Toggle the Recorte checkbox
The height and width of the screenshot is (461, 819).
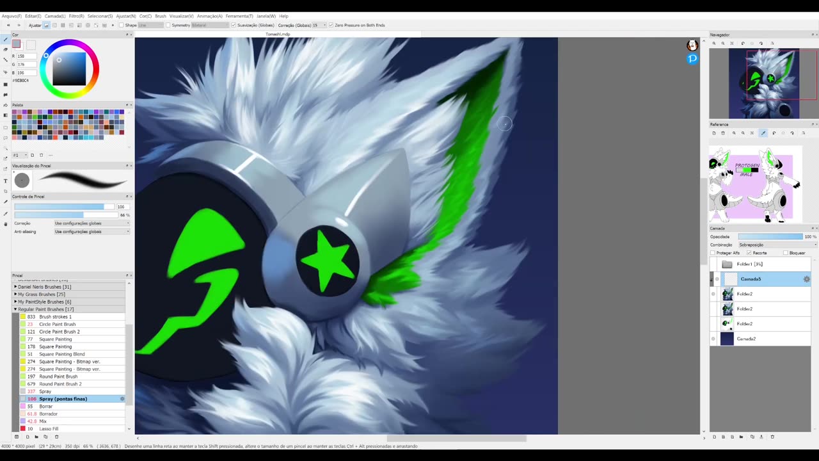tap(749, 253)
